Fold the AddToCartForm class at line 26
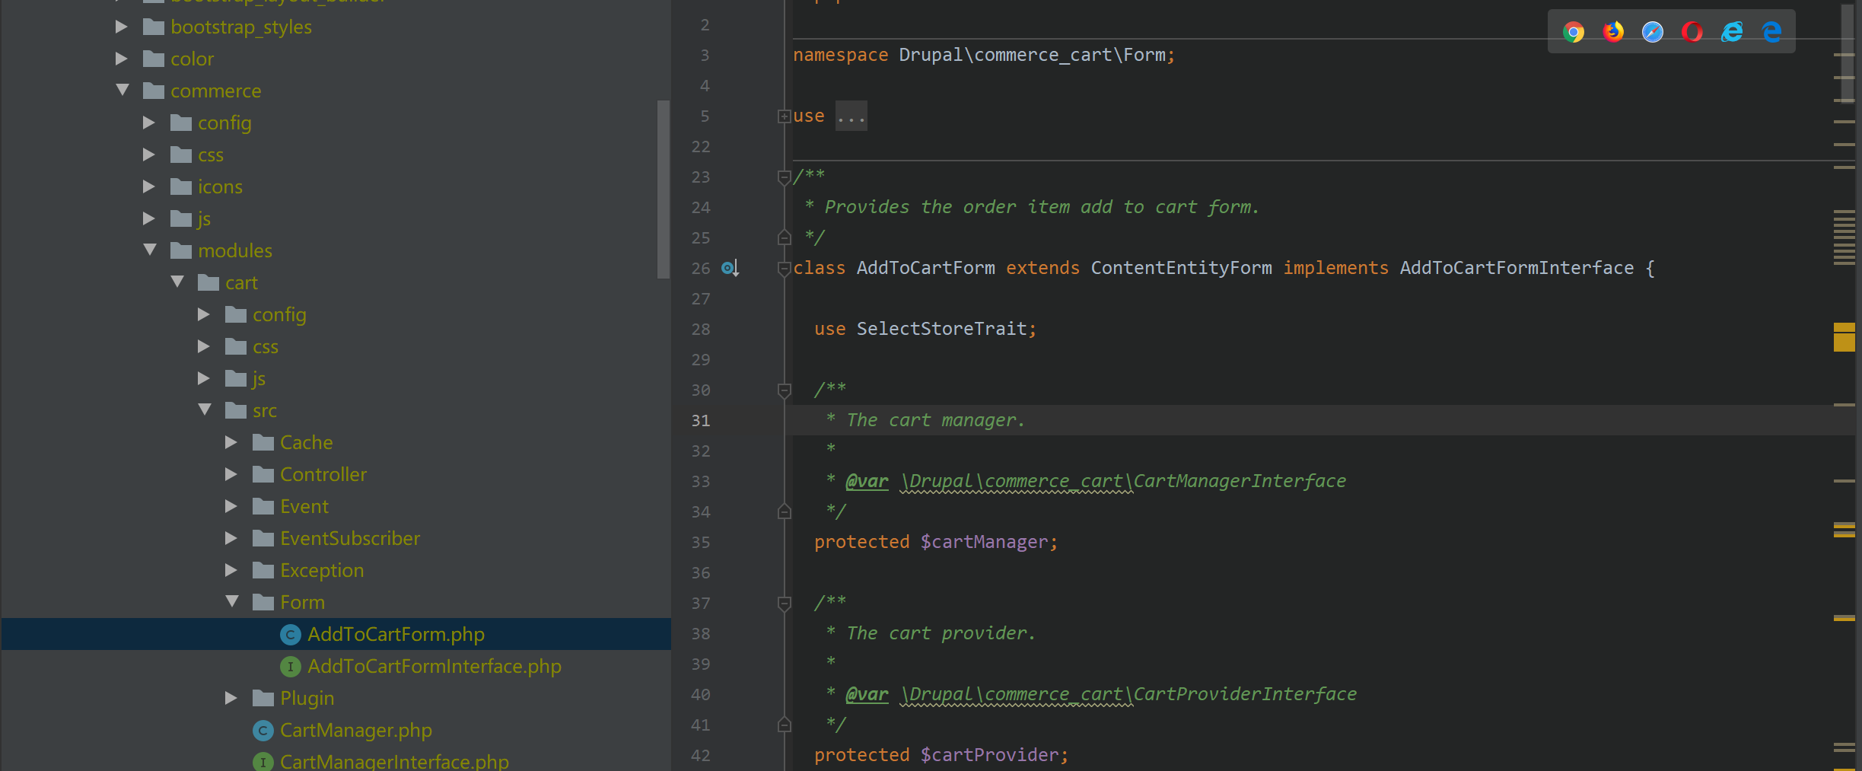Image resolution: width=1862 pixels, height=771 pixels. click(x=784, y=269)
